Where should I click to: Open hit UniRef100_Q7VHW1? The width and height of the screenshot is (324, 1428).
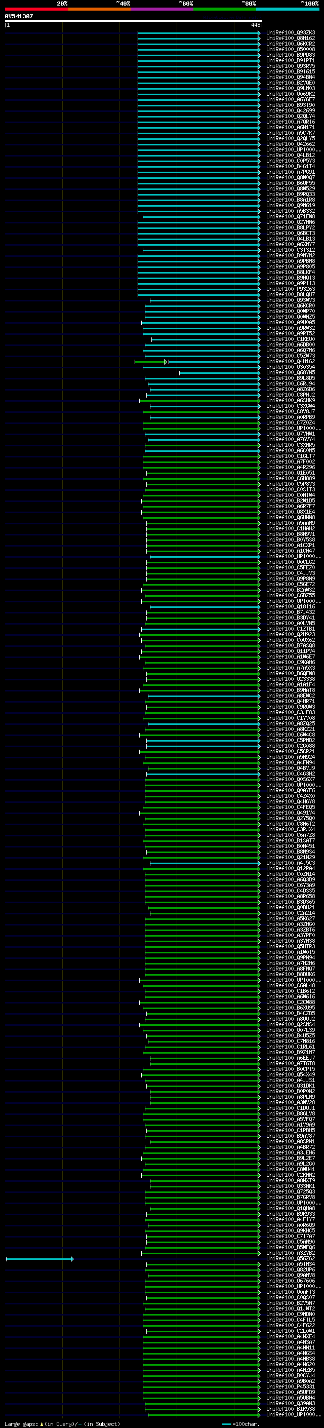[291, 434]
